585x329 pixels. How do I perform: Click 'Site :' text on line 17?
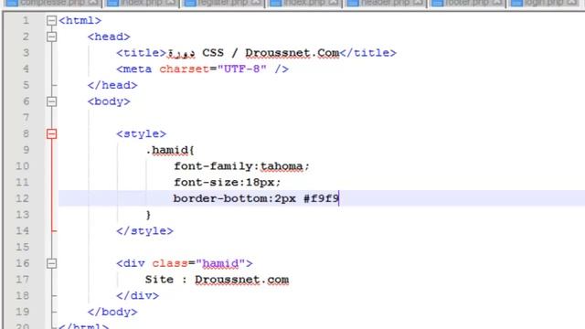(166, 280)
